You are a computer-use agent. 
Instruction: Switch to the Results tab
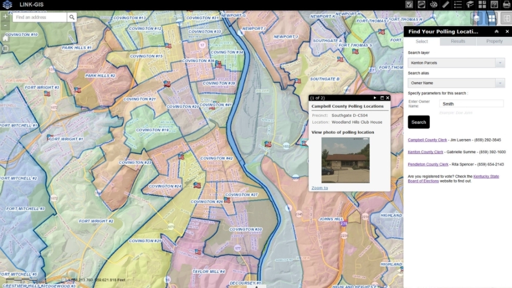click(458, 41)
